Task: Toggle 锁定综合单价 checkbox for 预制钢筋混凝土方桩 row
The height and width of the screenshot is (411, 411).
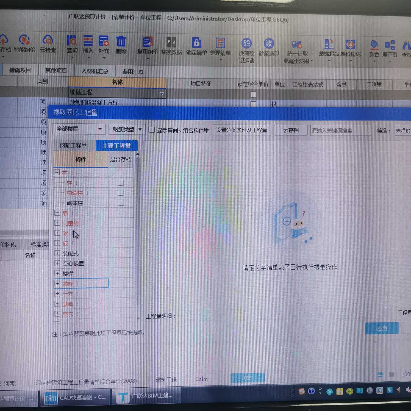Action: (x=253, y=104)
